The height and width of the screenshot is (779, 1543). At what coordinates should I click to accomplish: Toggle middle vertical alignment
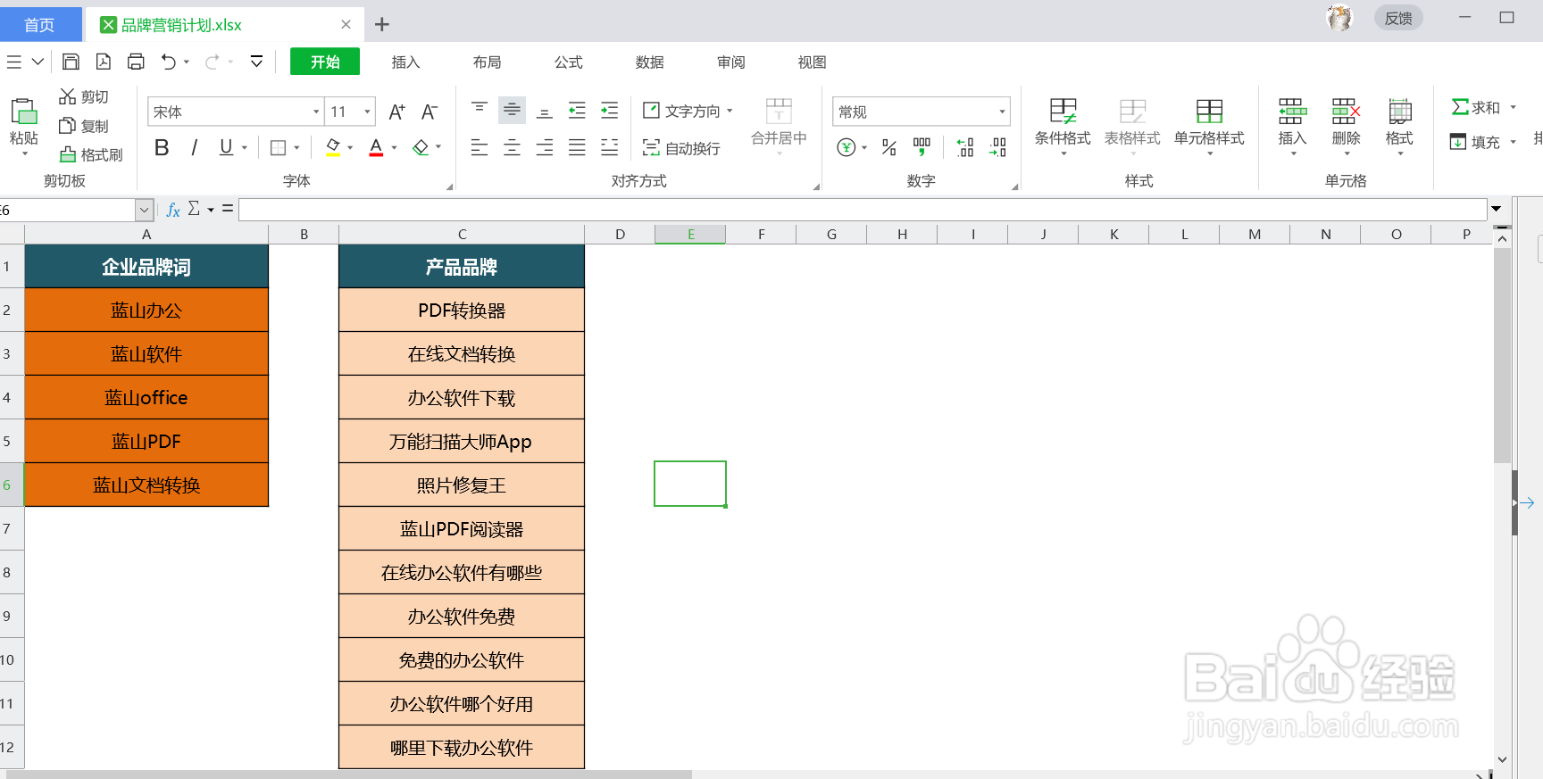point(512,111)
